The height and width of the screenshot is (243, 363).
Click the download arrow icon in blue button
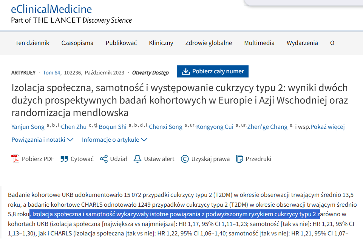[x=185, y=71]
